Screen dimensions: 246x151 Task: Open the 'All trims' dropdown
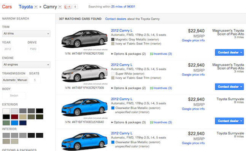point(26,34)
